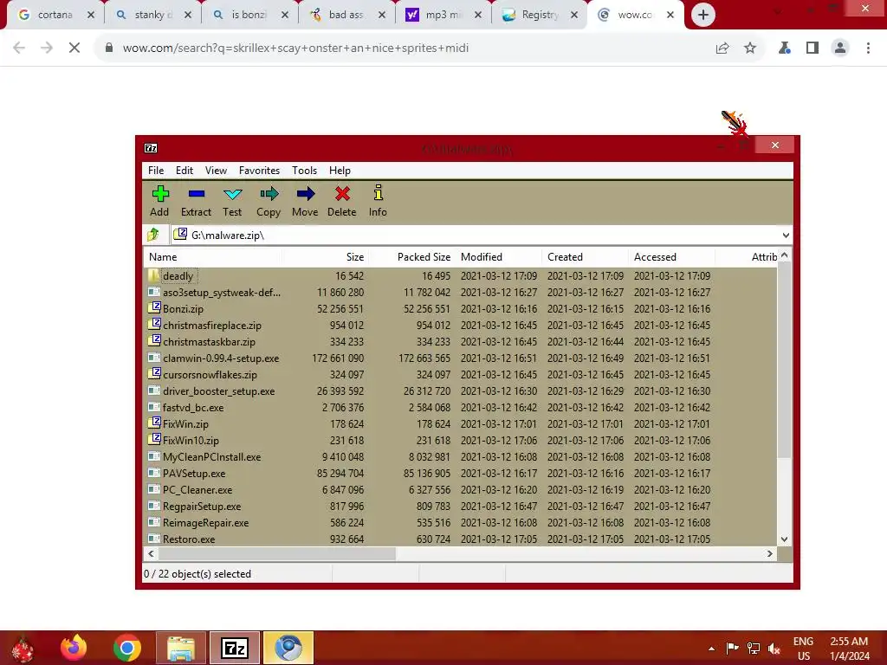This screenshot has height=665, width=887.
Task: Click horizontal scrollbar left arrow
Action: click(151, 553)
